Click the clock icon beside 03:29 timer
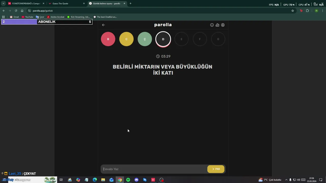 pyautogui.click(x=158, y=56)
